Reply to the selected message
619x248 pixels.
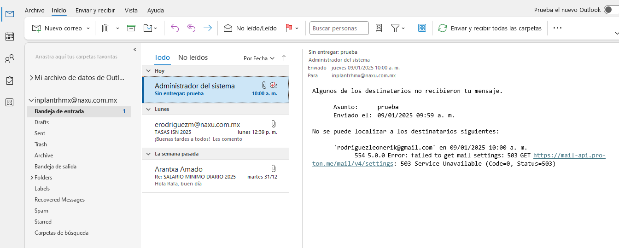click(x=175, y=28)
